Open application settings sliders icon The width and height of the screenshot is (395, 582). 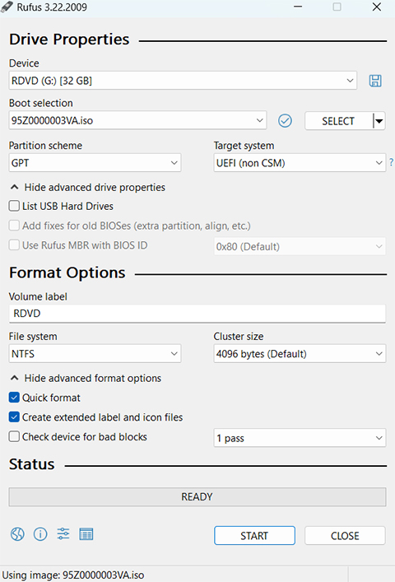[63, 533]
